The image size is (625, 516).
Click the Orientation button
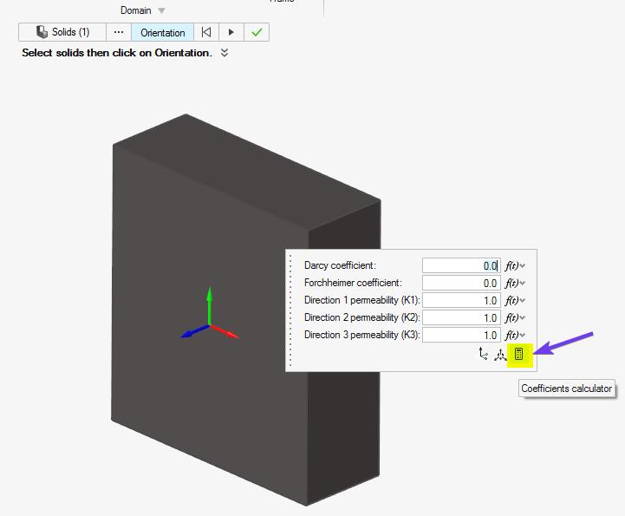click(x=163, y=32)
